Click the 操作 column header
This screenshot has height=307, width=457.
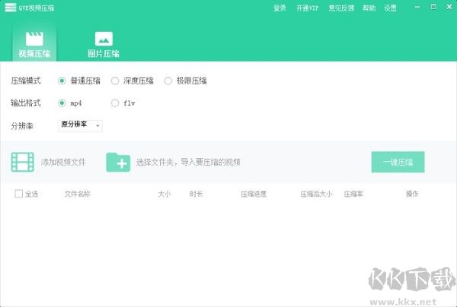(412, 194)
